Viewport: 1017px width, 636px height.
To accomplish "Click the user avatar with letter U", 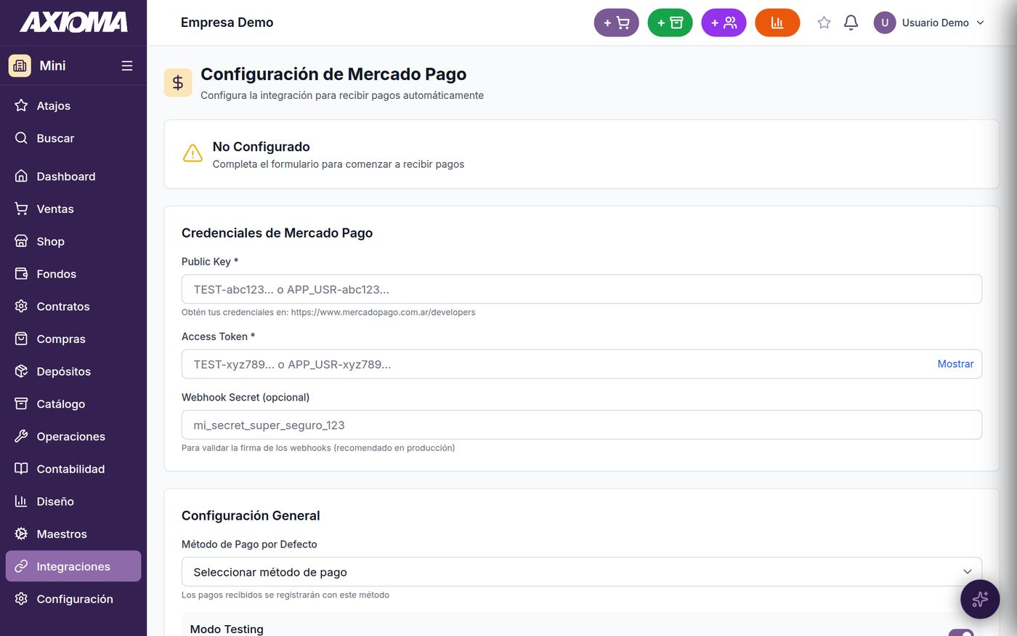I will click(x=885, y=23).
